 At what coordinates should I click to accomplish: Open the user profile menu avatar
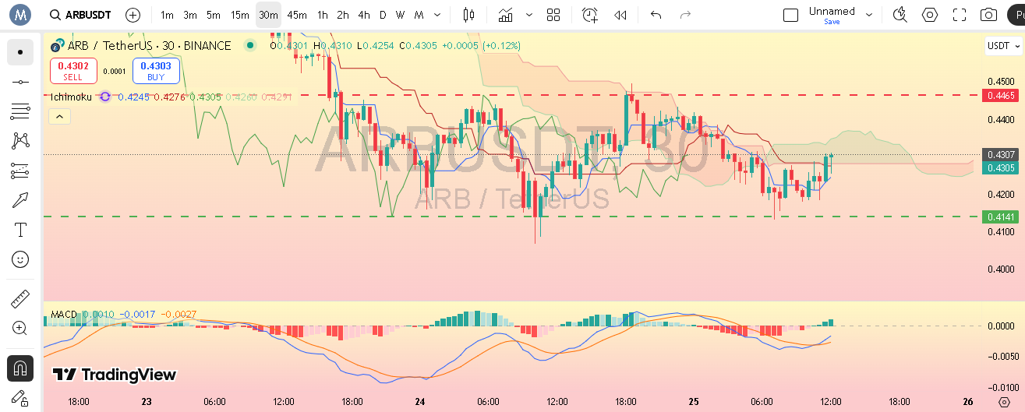click(x=19, y=15)
